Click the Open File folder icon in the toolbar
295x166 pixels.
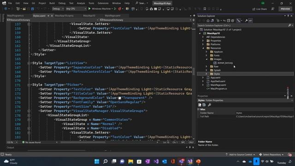tap(24, 9)
